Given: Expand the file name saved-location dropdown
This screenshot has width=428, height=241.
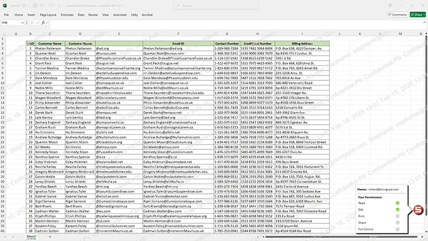Looking at the screenshot, I should pyautogui.click(x=123, y=6).
